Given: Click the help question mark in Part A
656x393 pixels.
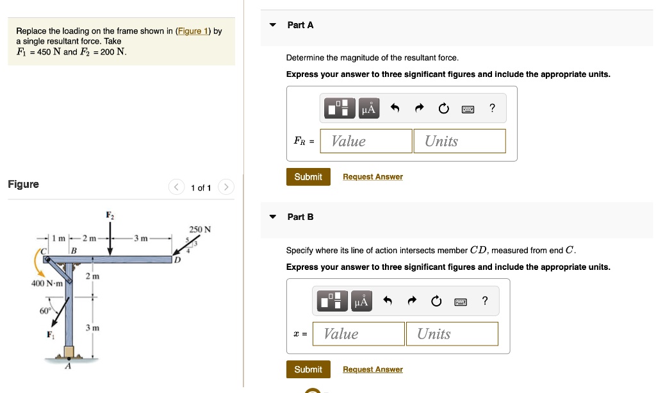Looking at the screenshot, I should [x=492, y=108].
